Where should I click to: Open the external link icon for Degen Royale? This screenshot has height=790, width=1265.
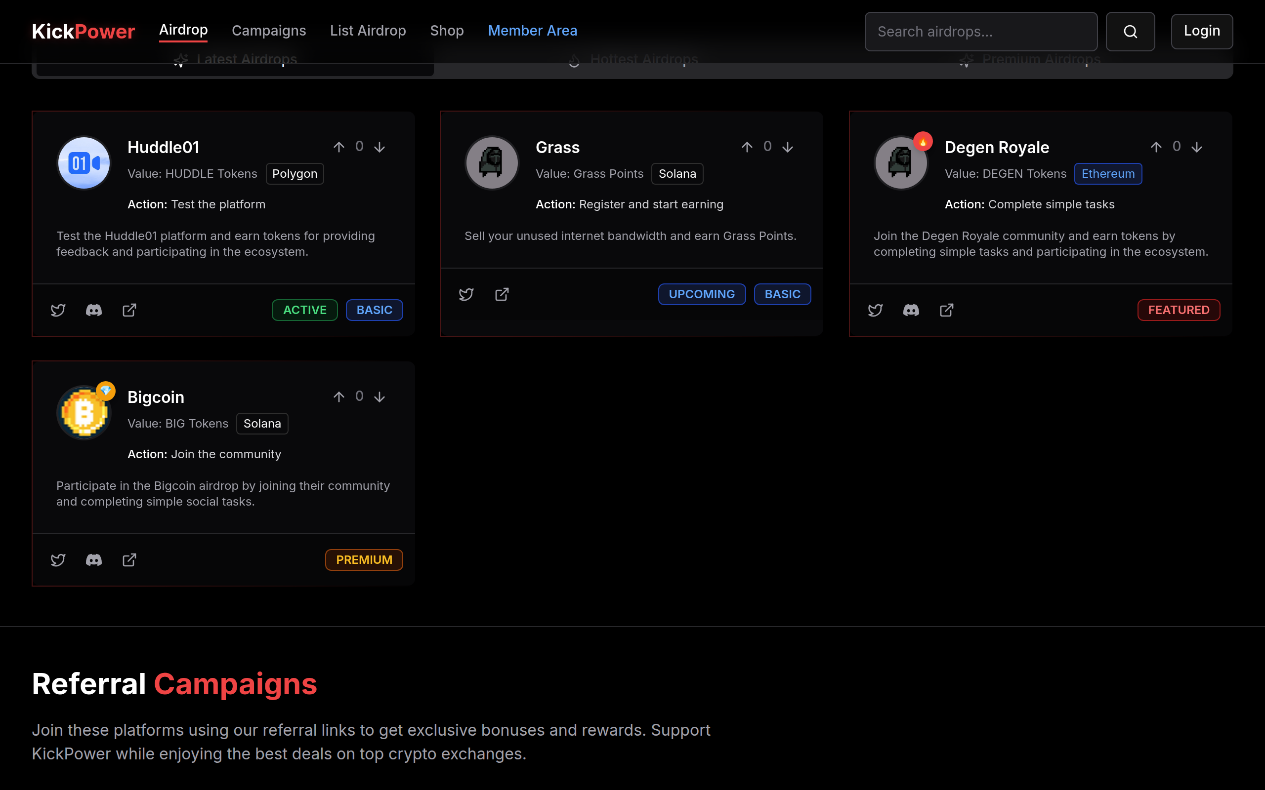[947, 310]
